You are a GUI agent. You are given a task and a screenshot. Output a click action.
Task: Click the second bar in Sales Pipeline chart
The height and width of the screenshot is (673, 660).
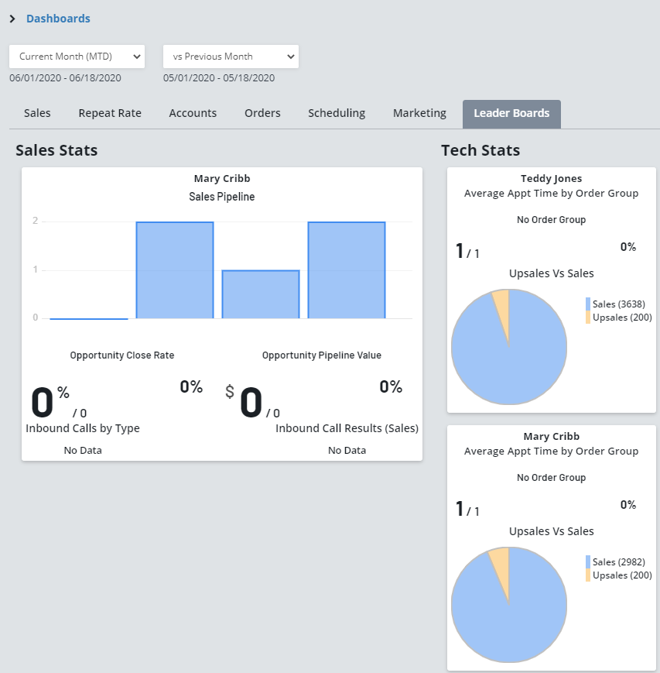[175, 270]
